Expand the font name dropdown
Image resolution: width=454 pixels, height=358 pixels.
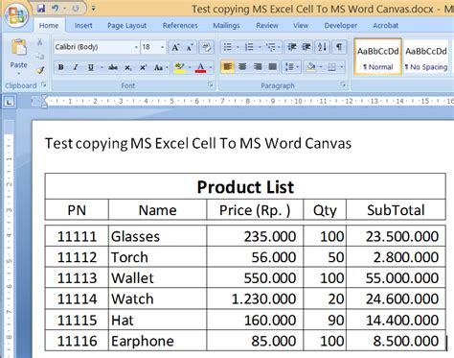(x=136, y=47)
